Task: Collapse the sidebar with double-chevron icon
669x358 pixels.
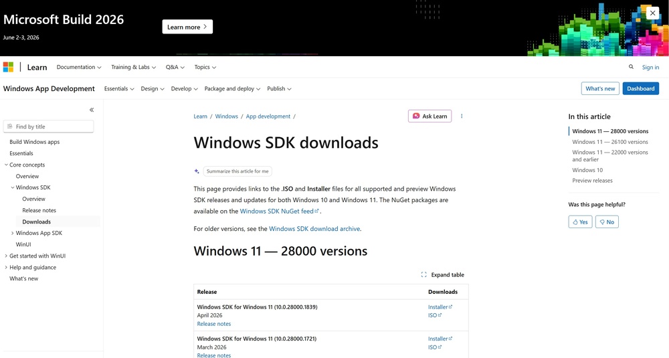Action: coord(91,110)
